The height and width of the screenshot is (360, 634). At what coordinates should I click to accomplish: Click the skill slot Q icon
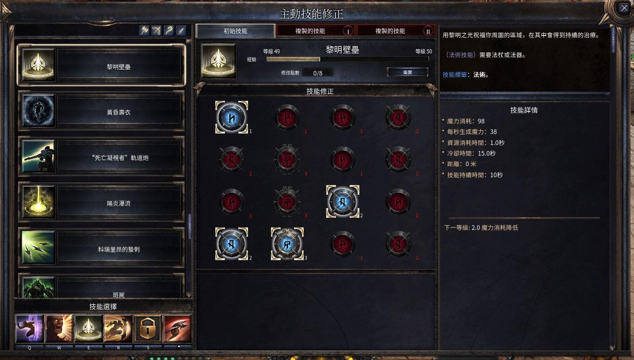[x=29, y=329]
